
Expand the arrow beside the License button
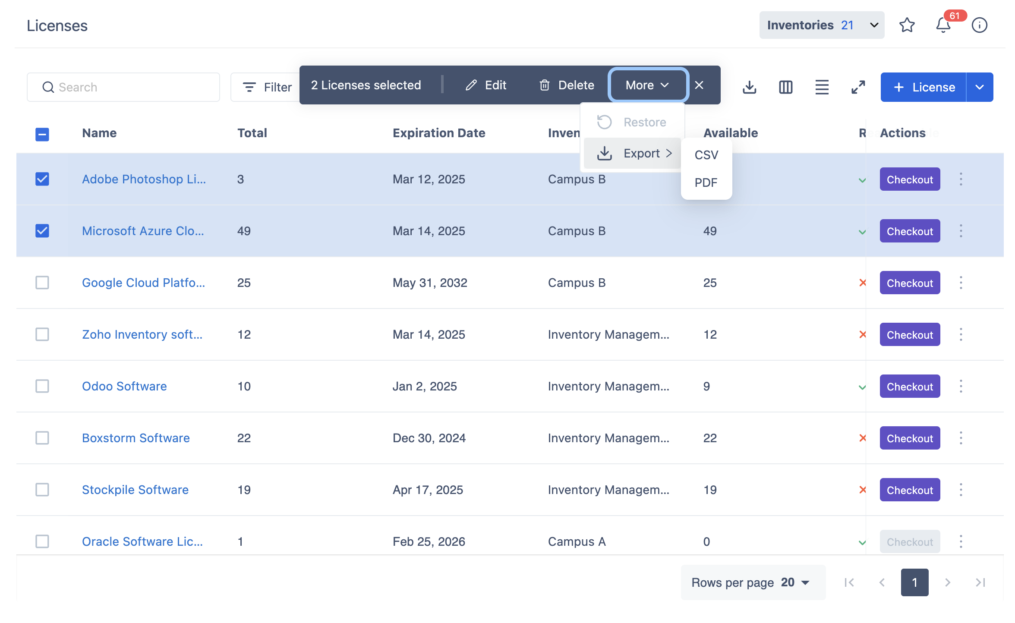(980, 87)
